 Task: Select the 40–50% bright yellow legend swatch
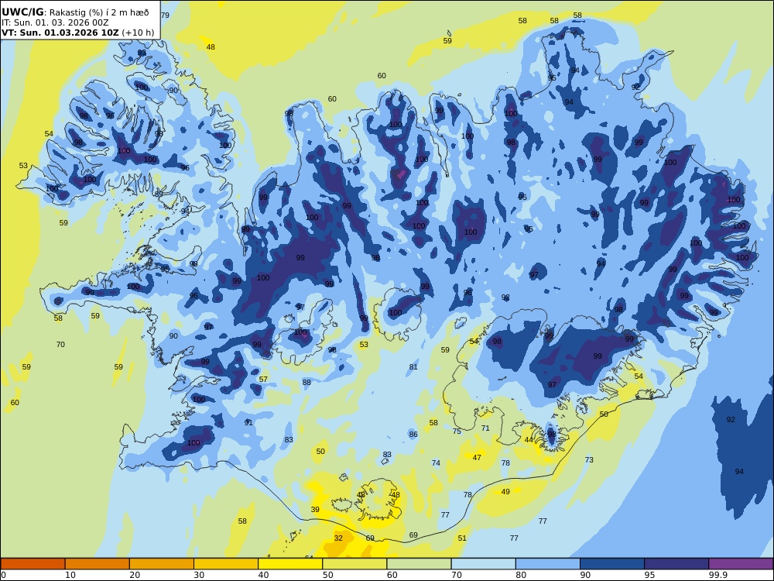(x=290, y=564)
